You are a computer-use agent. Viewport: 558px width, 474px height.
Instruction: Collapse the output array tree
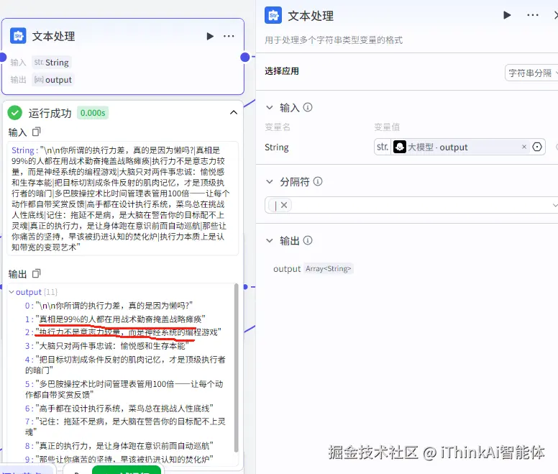click(x=12, y=292)
